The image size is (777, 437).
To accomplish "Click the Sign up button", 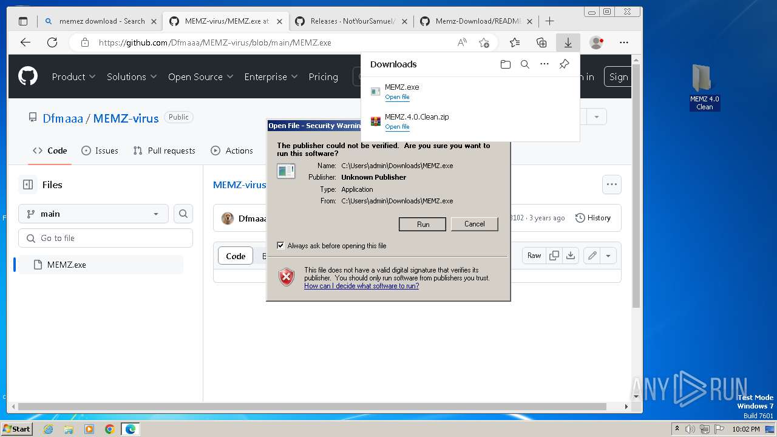I will pyautogui.click(x=617, y=76).
